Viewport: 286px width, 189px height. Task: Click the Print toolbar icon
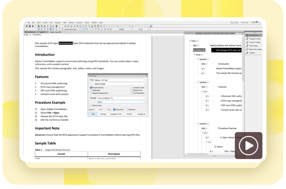point(42,26)
